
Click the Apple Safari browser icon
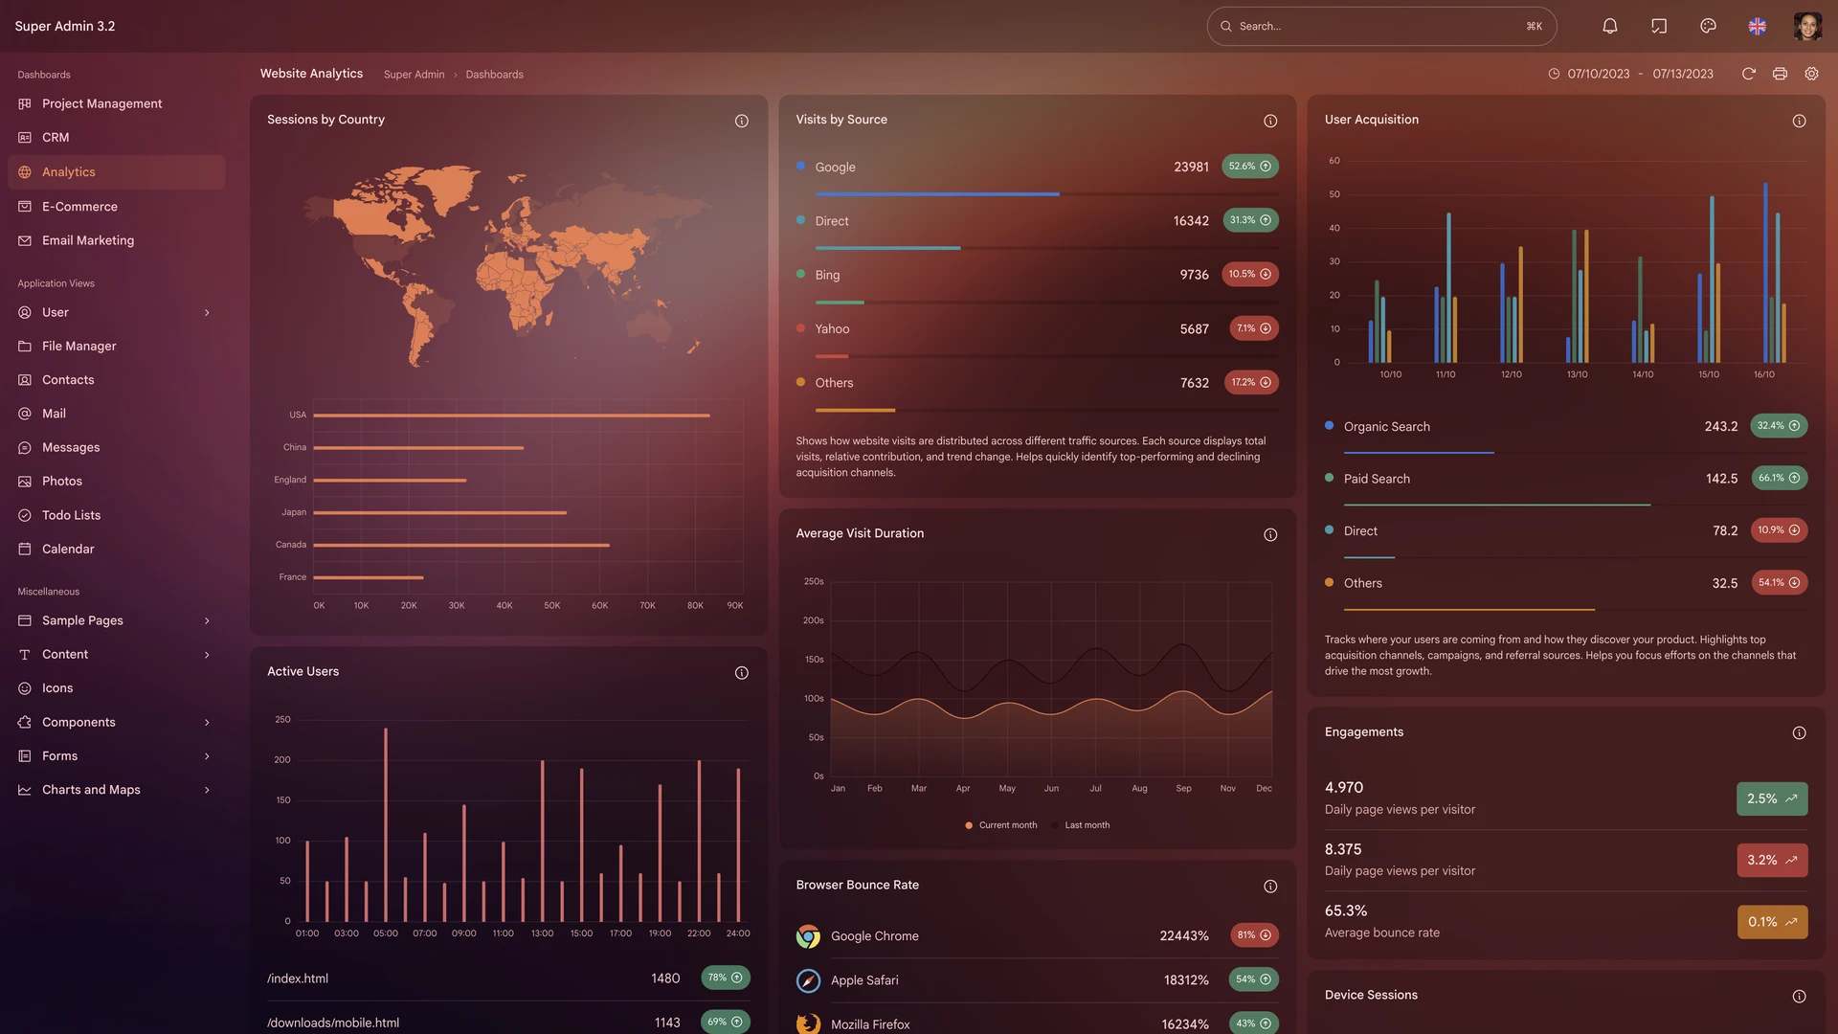pyautogui.click(x=808, y=980)
